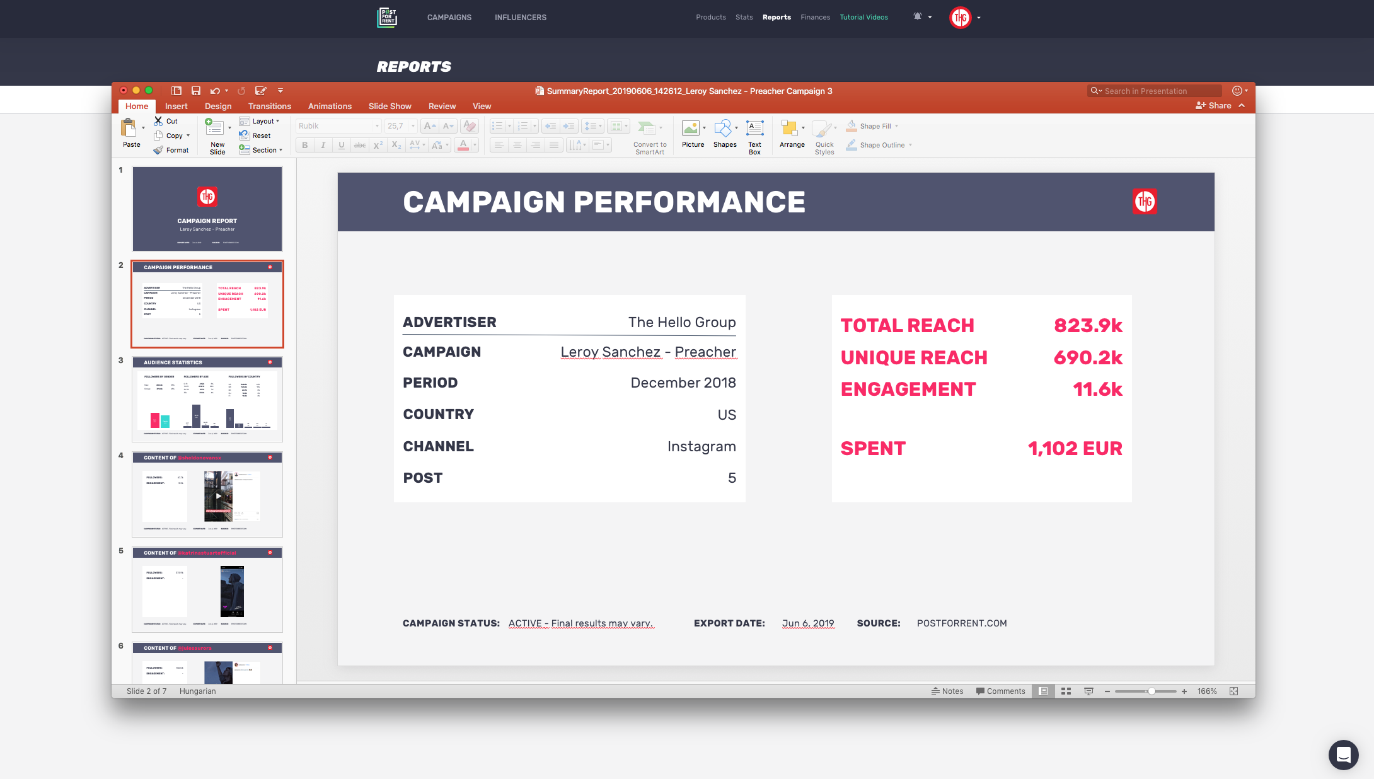Switch to the Transitions tab
The image size is (1374, 779).
[x=270, y=106]
